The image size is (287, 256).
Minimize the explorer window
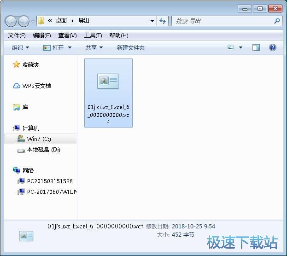[x=245, y=9]
